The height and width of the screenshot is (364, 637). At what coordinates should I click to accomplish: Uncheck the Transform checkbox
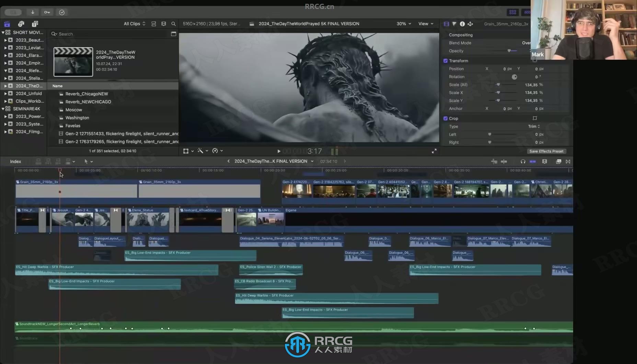tap(445, 61)
